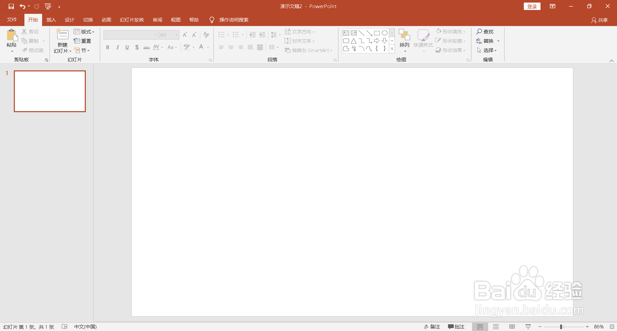Screen dimensions: 617x331
Task: Open Shape Fill (形状填充) dropdown
Action: [451, 31]
